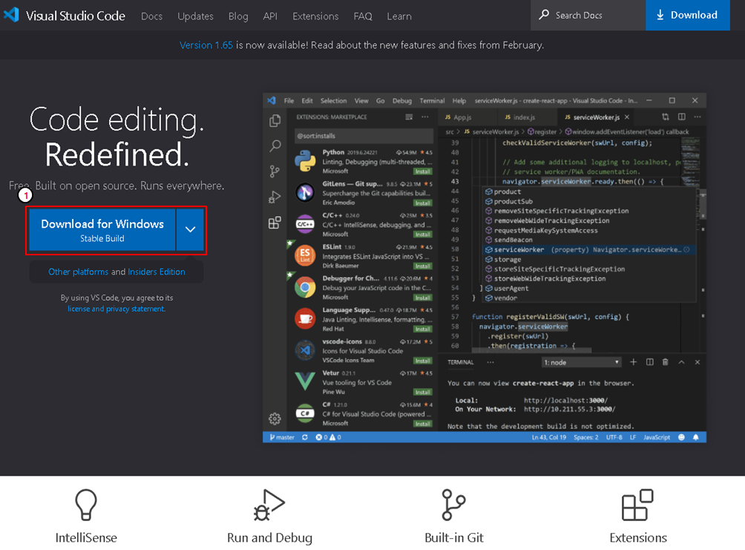The image size is (745, 550).
Task: Open the Debug icon in activity bar
Action: coord(275,197)
